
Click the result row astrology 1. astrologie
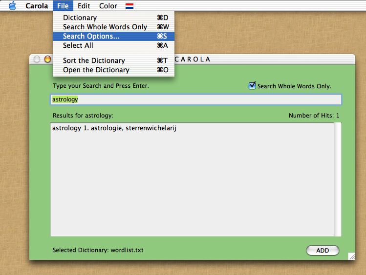point(114,128)
